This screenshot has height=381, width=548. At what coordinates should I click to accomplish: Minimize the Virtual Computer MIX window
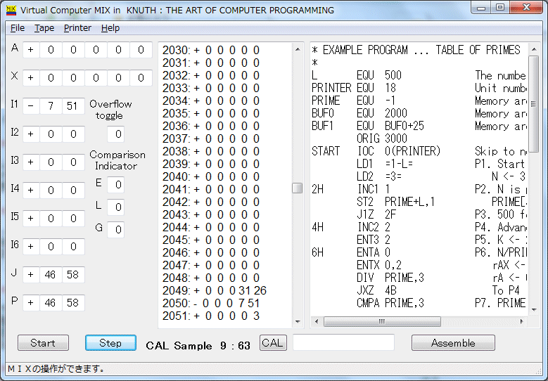[481, 7]
